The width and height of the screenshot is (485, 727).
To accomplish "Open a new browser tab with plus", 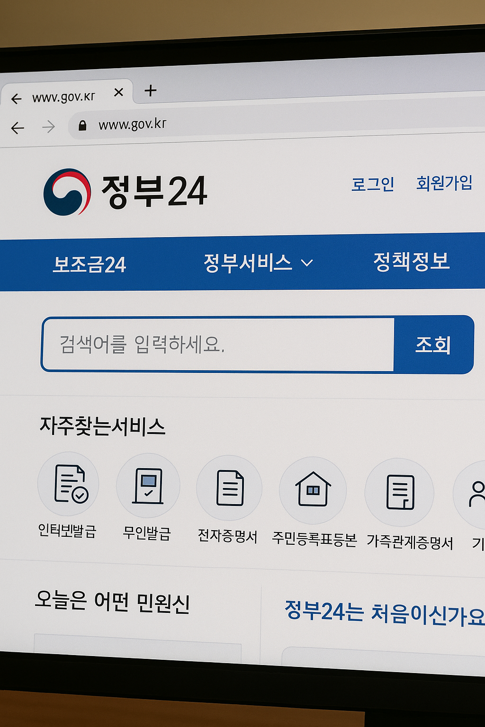I will point(151,90).
